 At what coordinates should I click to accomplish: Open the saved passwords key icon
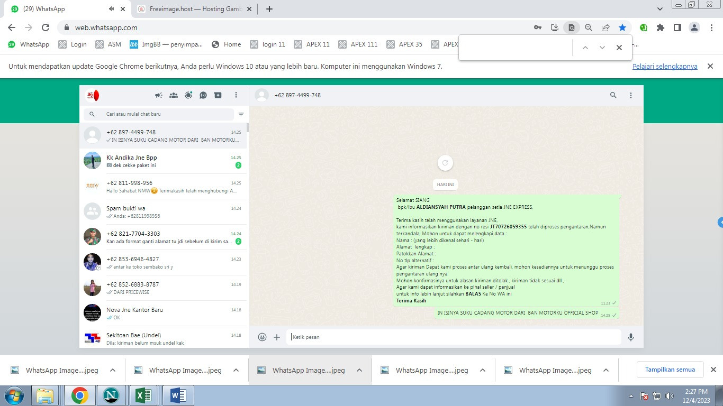538,27
